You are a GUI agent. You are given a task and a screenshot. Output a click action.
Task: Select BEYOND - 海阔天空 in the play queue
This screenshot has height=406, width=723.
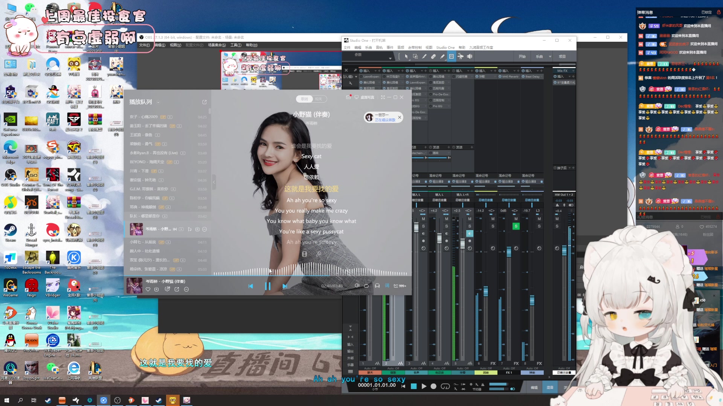coord(147,162)
